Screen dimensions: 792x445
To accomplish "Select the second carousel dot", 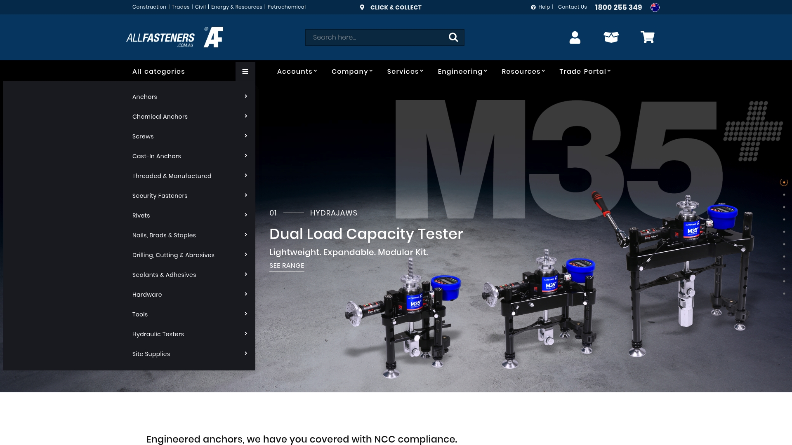I will click(x=784, y=194).
